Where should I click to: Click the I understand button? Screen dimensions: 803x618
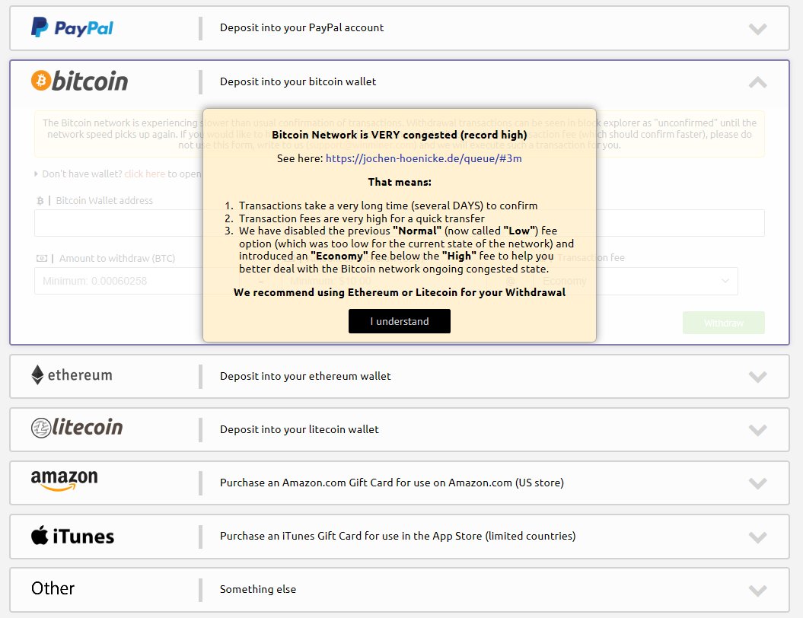click(x=400, y=321)
